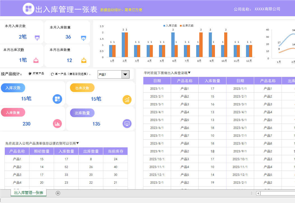Image resolution: width=295 pixels, height=203 pixels.
Task: Click the blue round icon beside 15笔 inbound
Action: coord(57,99)
